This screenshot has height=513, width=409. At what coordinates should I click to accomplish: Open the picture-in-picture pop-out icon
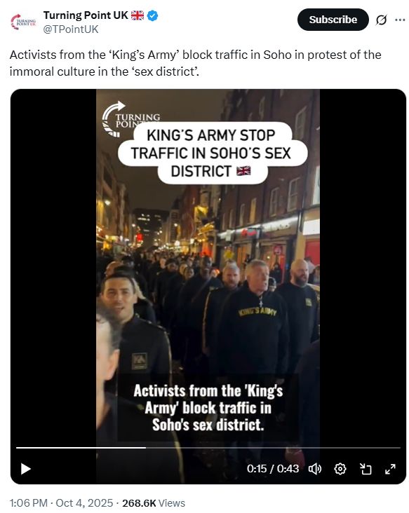[366, 469]
